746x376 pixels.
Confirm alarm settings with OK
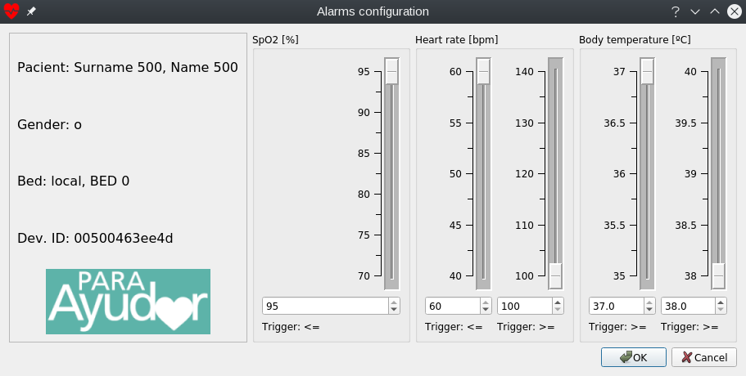(x=633, y=357)
